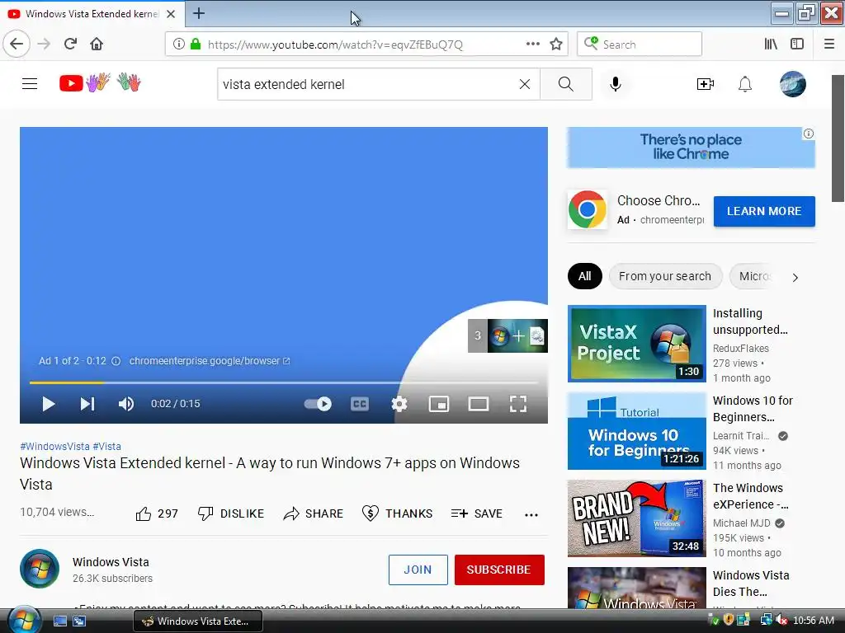Open the Chrome ad logo
This screenshot has height=633, width=845.
click(x=587, y=209)
